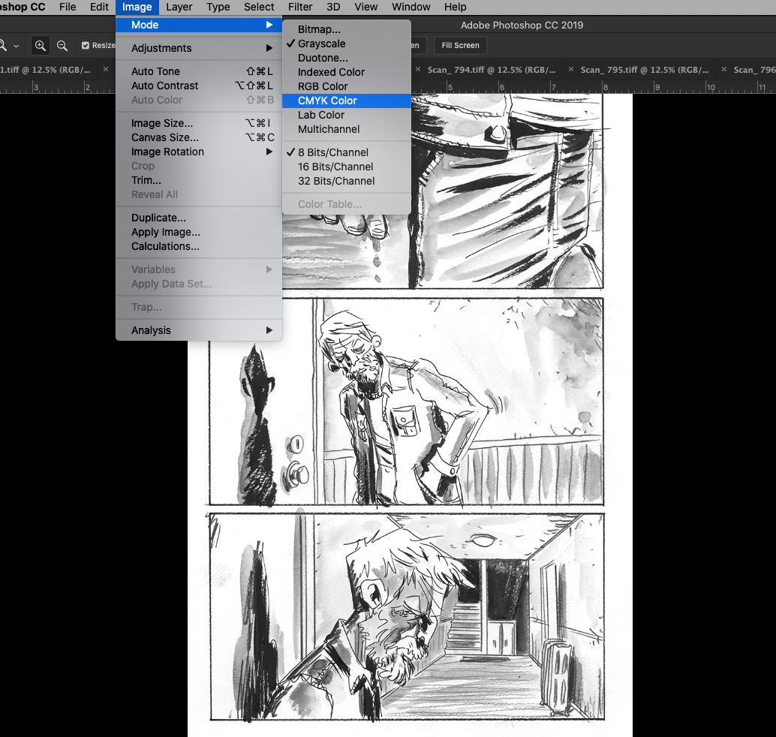Select Multichannel mode

pos(347,129)
